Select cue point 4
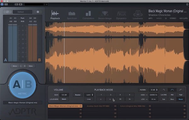The image size is (189, 120). 129,95
